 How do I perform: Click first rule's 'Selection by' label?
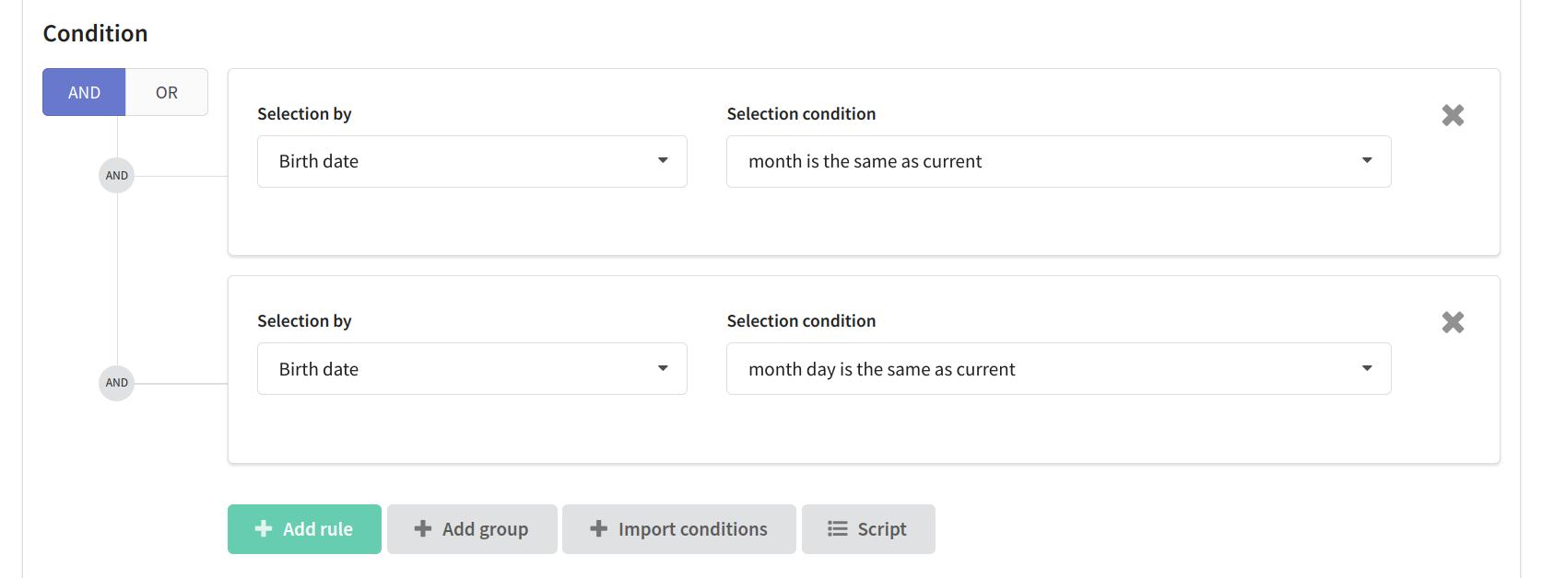304,113
